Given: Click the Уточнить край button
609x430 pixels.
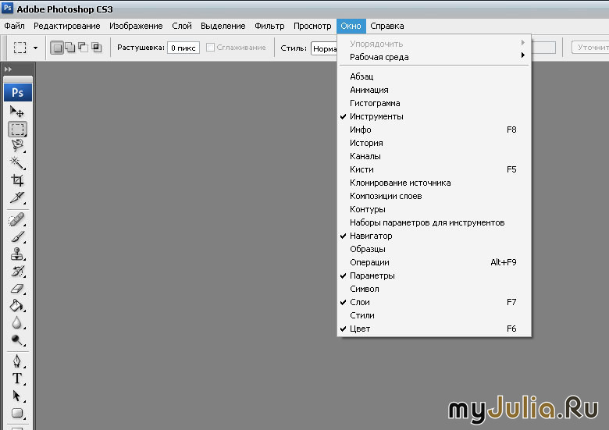Looking at the screenshot, I should pos(590,48).
